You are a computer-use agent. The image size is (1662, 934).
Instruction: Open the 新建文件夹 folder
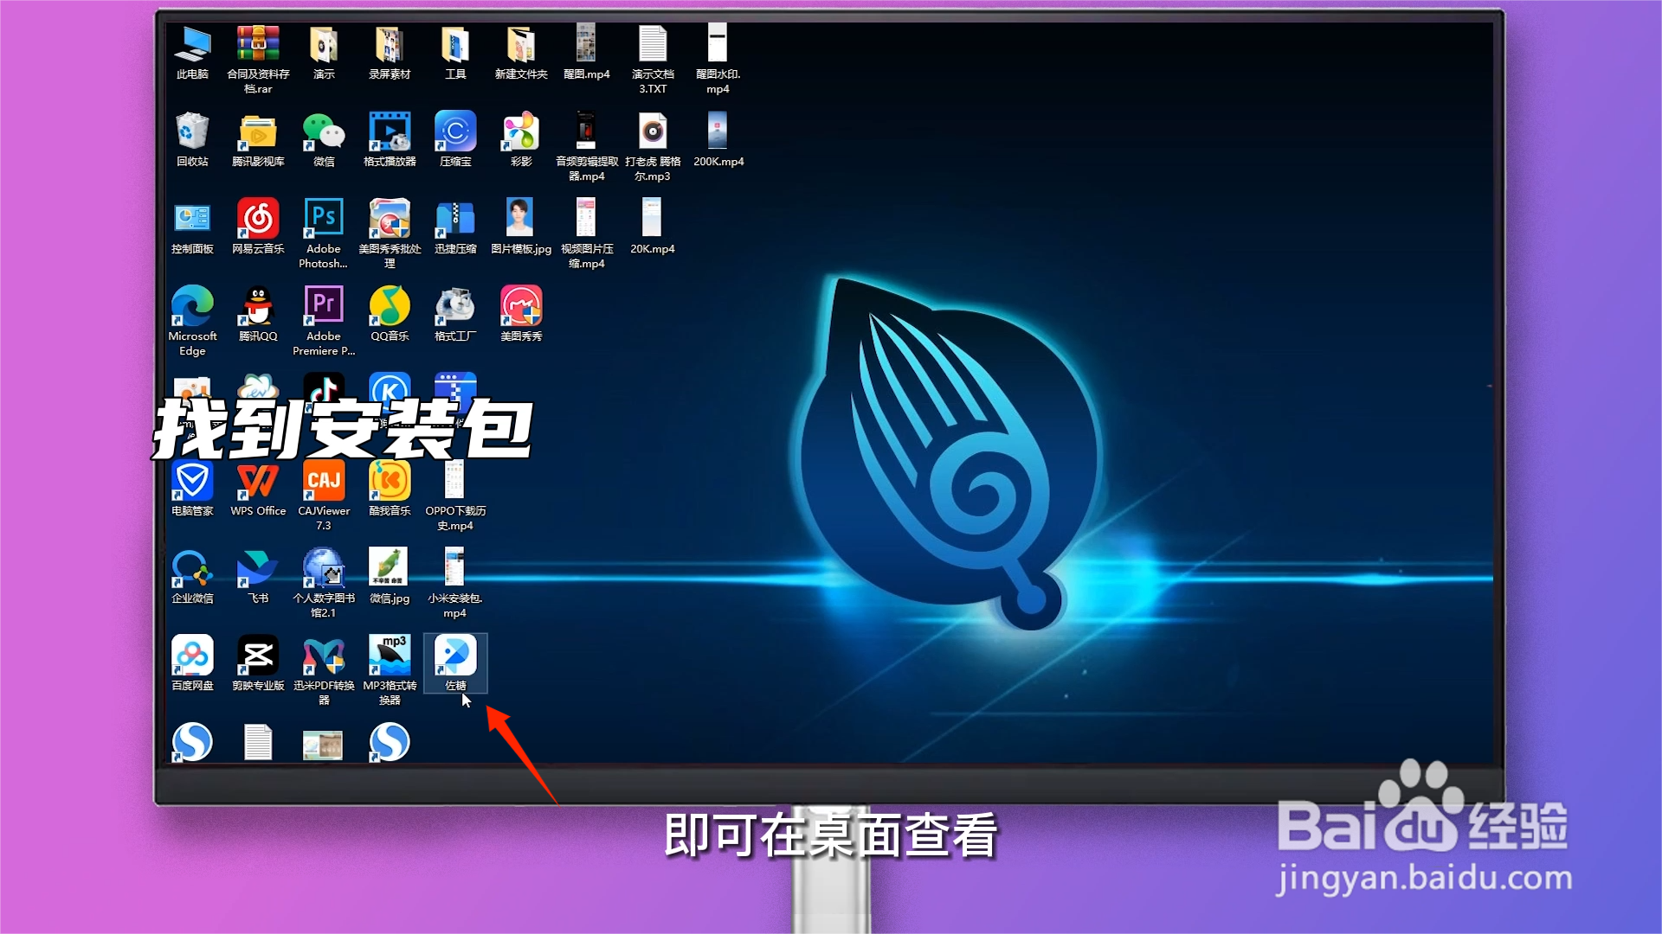coord(520,45)
